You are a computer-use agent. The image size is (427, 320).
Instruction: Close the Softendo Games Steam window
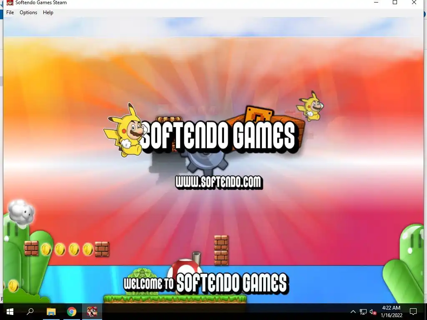[x=414, y=2]
